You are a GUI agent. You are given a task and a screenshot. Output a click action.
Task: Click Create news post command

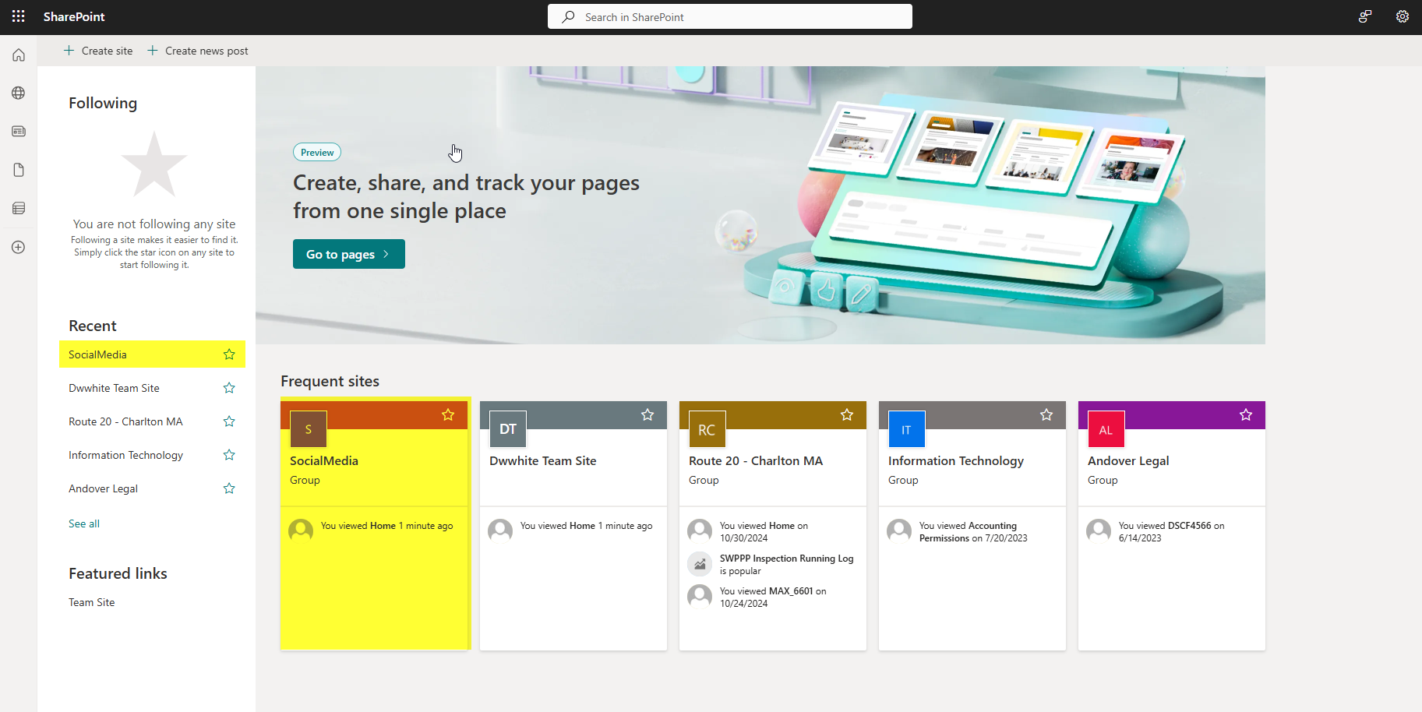coord(197,51)
